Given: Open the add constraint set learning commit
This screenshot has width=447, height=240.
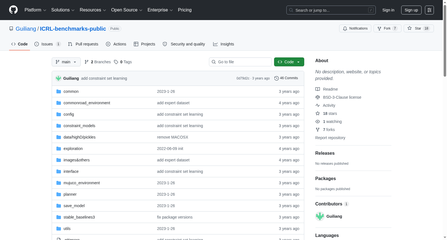Looking at the screenshot, I should tap(104, 78).
